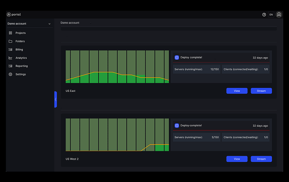Open the EN language selector
289x182 pixels.
click(271, 15)
